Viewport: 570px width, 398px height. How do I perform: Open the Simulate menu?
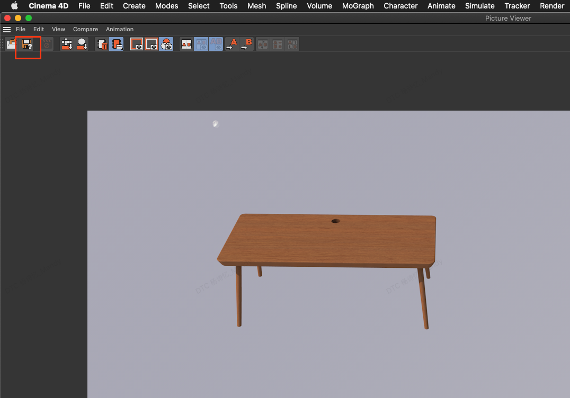(480, 6)
